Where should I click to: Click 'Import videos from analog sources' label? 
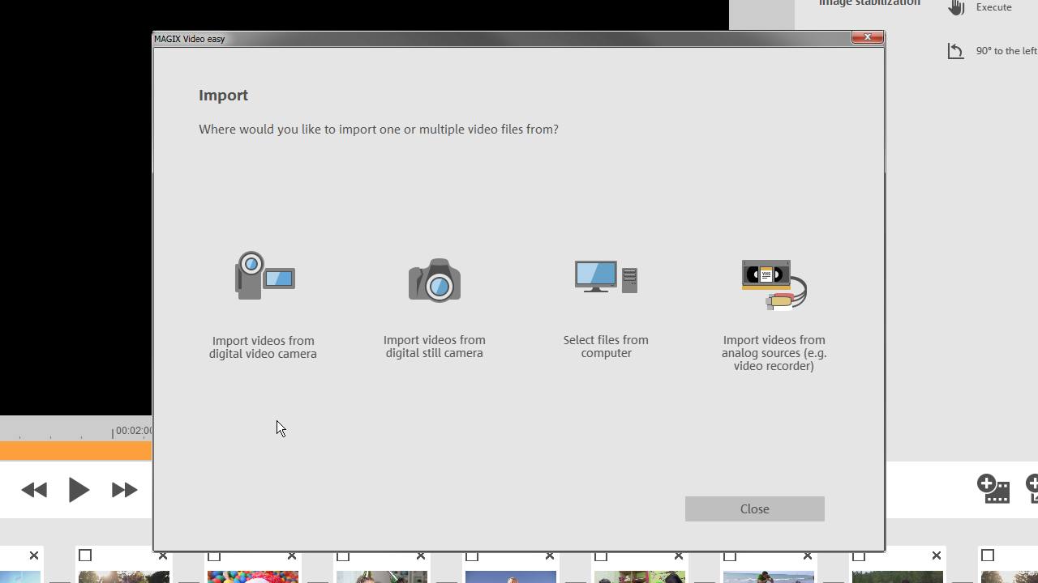[774, 353]
